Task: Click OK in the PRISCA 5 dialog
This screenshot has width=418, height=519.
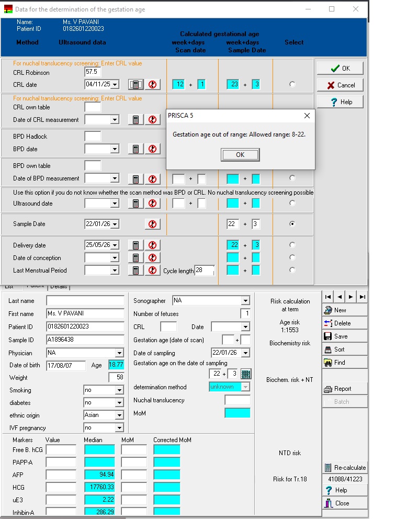Action: [x=240, y=155]
